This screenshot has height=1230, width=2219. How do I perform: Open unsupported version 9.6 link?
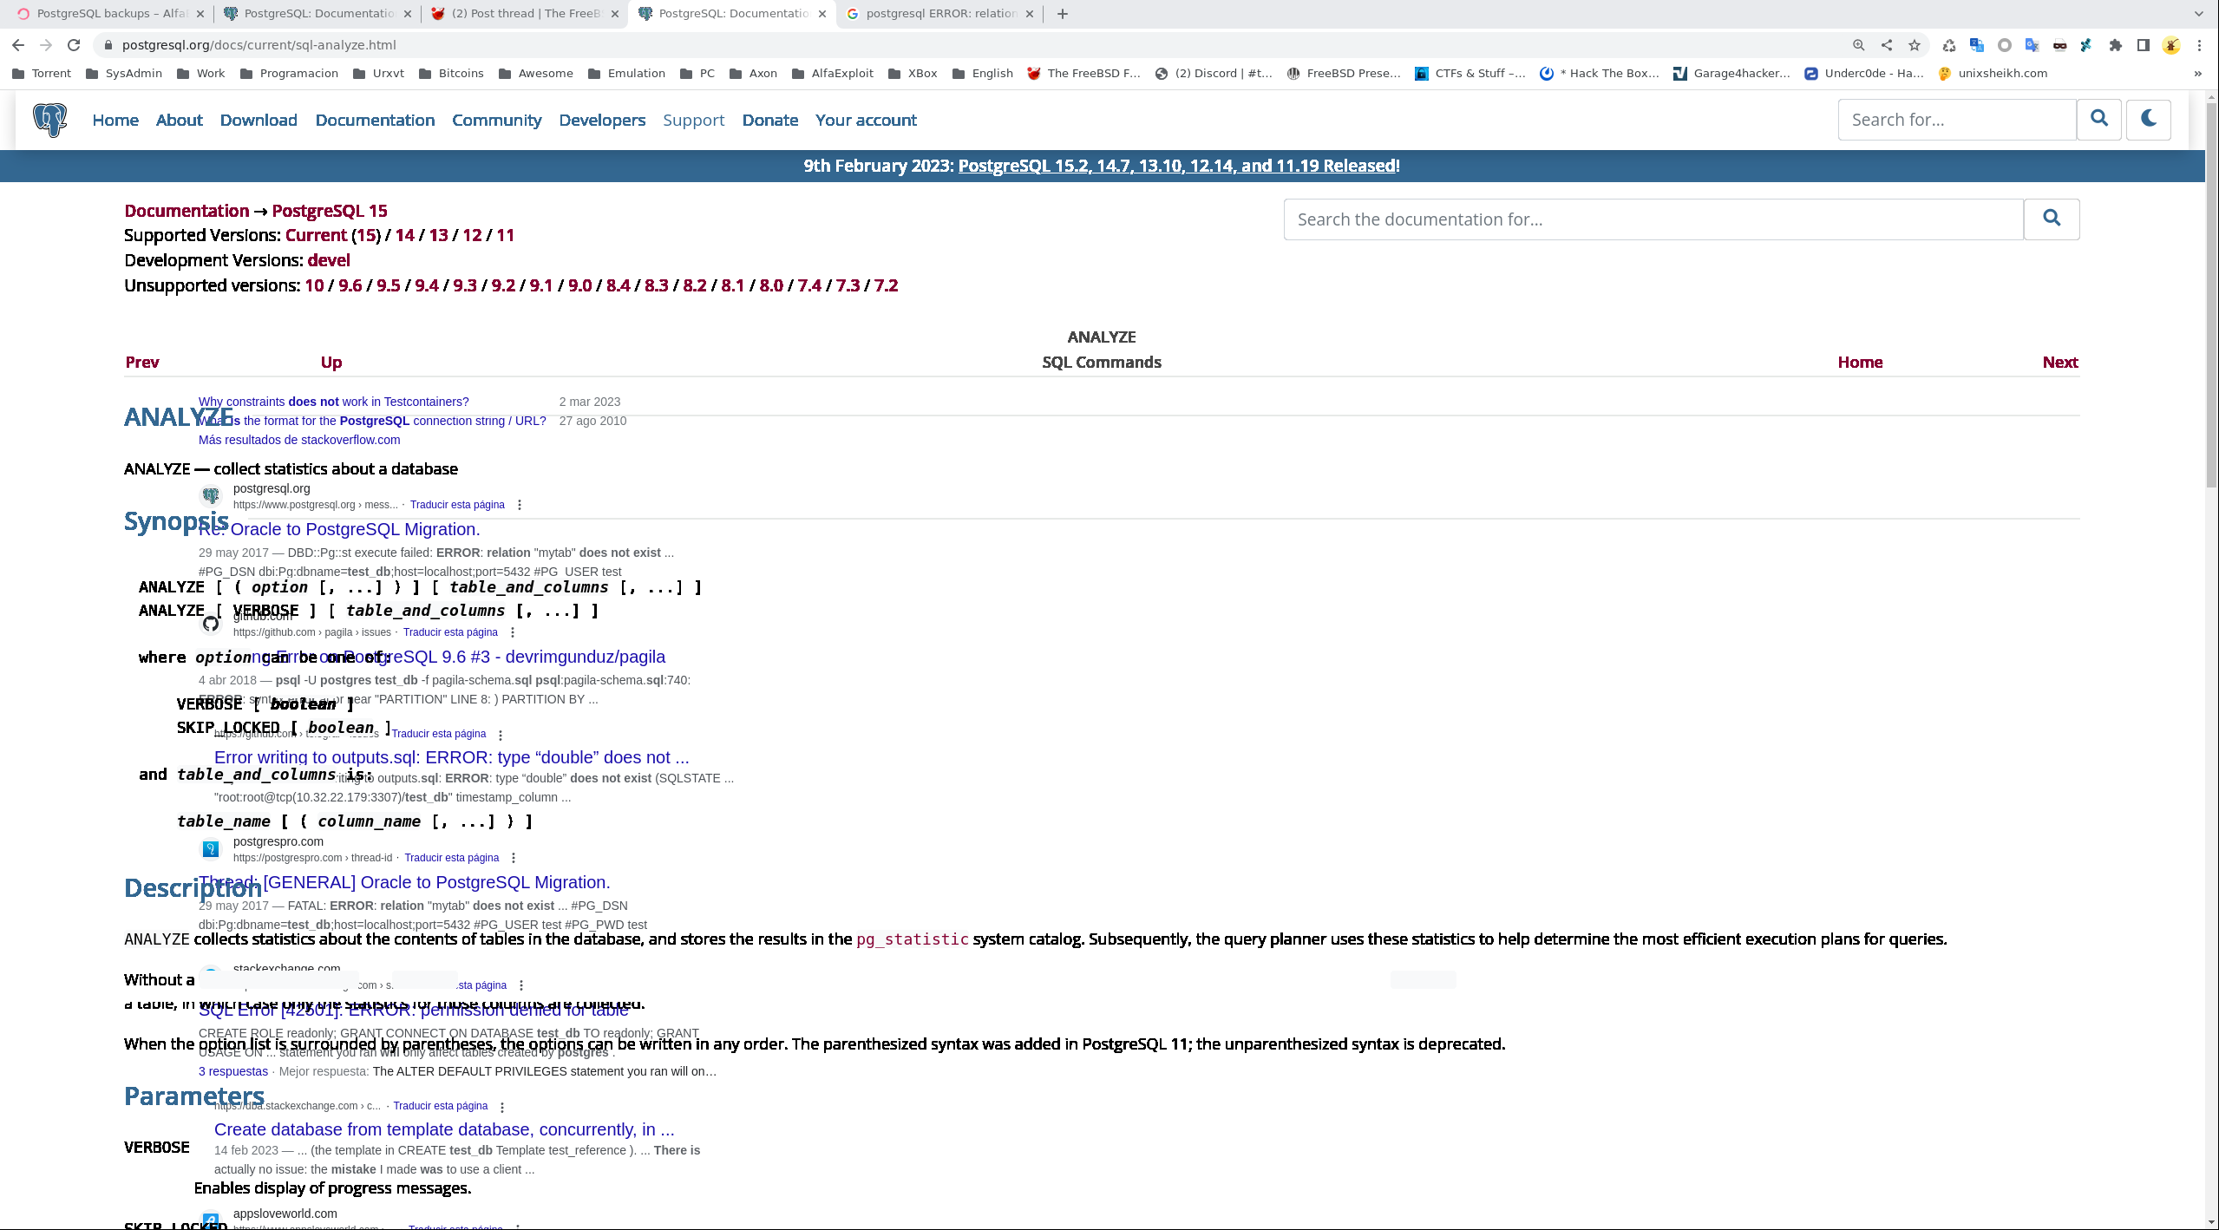(x=350, y=285)
